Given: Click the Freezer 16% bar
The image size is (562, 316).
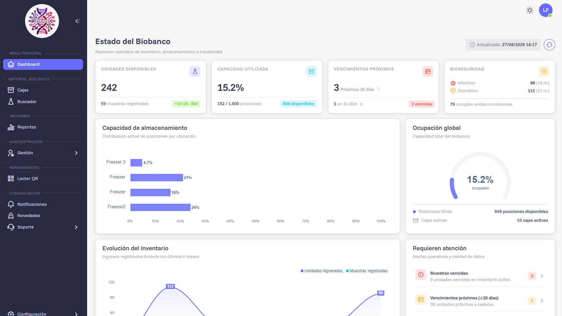Looking at the screenshot, I should click(150, 193).
